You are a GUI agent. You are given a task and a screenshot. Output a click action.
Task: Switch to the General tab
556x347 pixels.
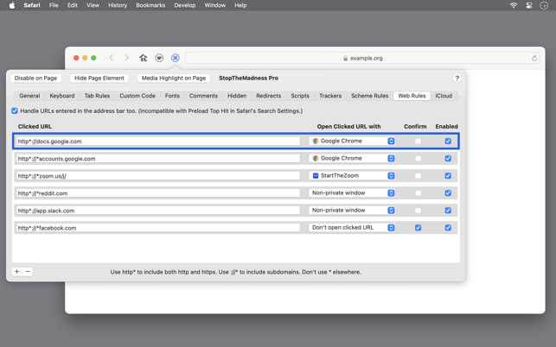(x=29, y=96)
